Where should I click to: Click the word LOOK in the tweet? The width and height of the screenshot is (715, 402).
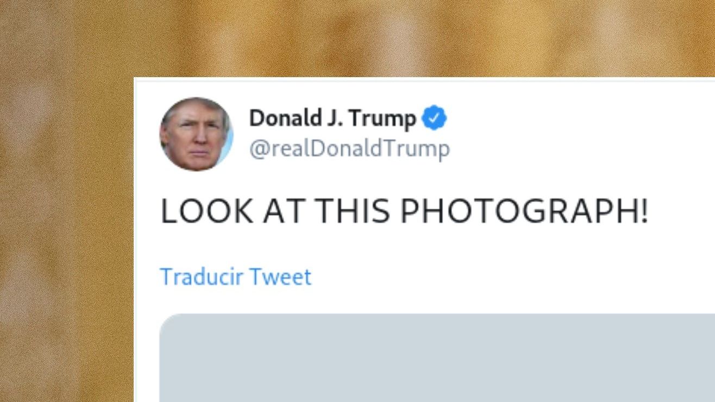pyautogui.click(x=207, y=211)
